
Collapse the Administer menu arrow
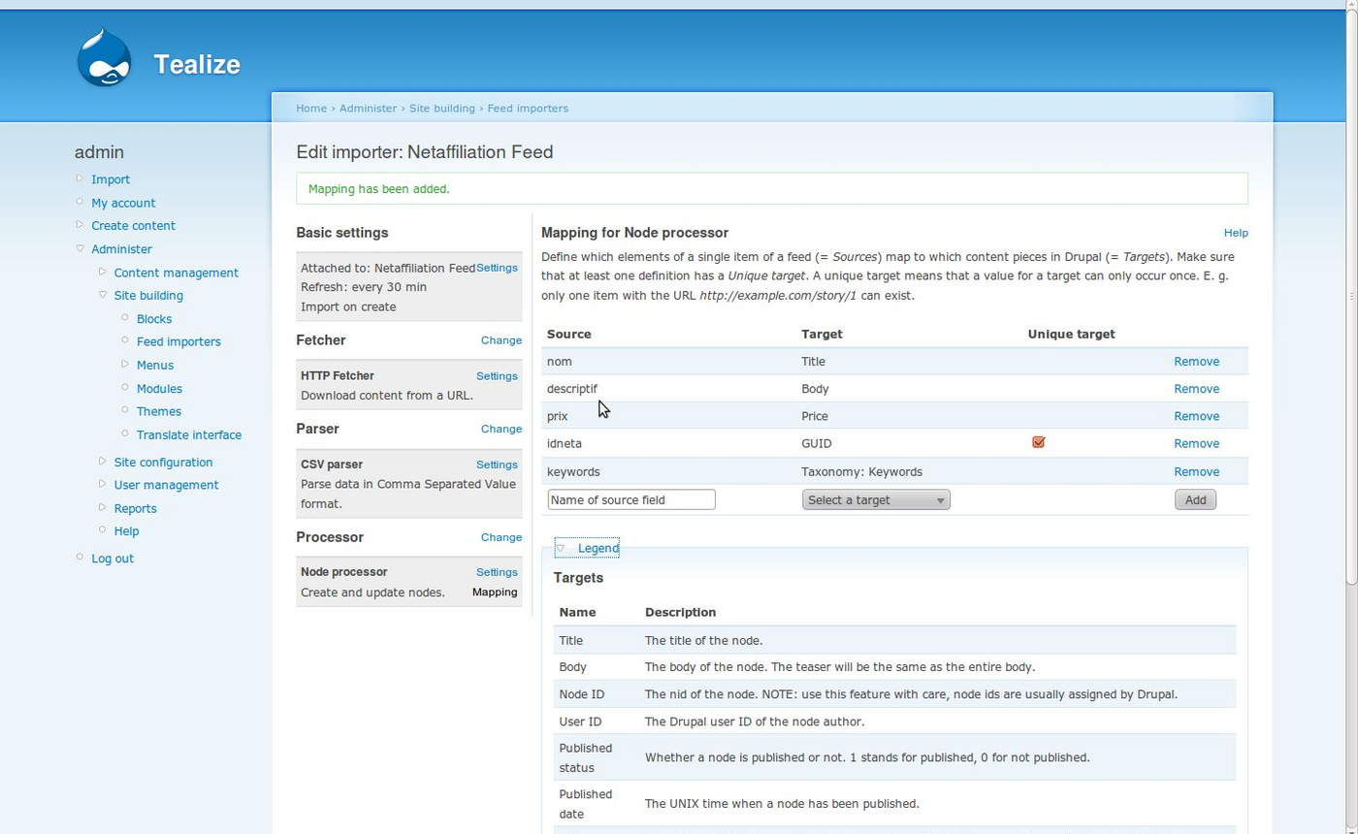click(81, 248)
